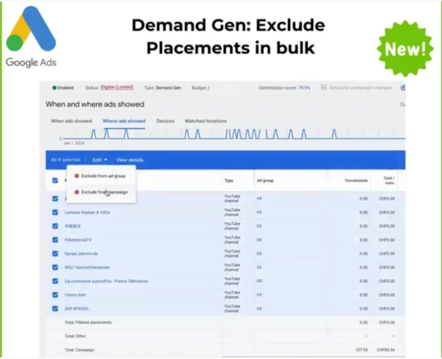Choose Exclude from ad group
Screen dimensions: 442x359
101,176
